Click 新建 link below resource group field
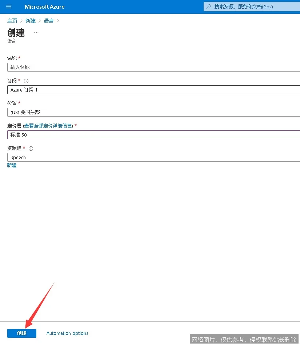The height and width of the screenshot is (345, 300). point(12,165)
